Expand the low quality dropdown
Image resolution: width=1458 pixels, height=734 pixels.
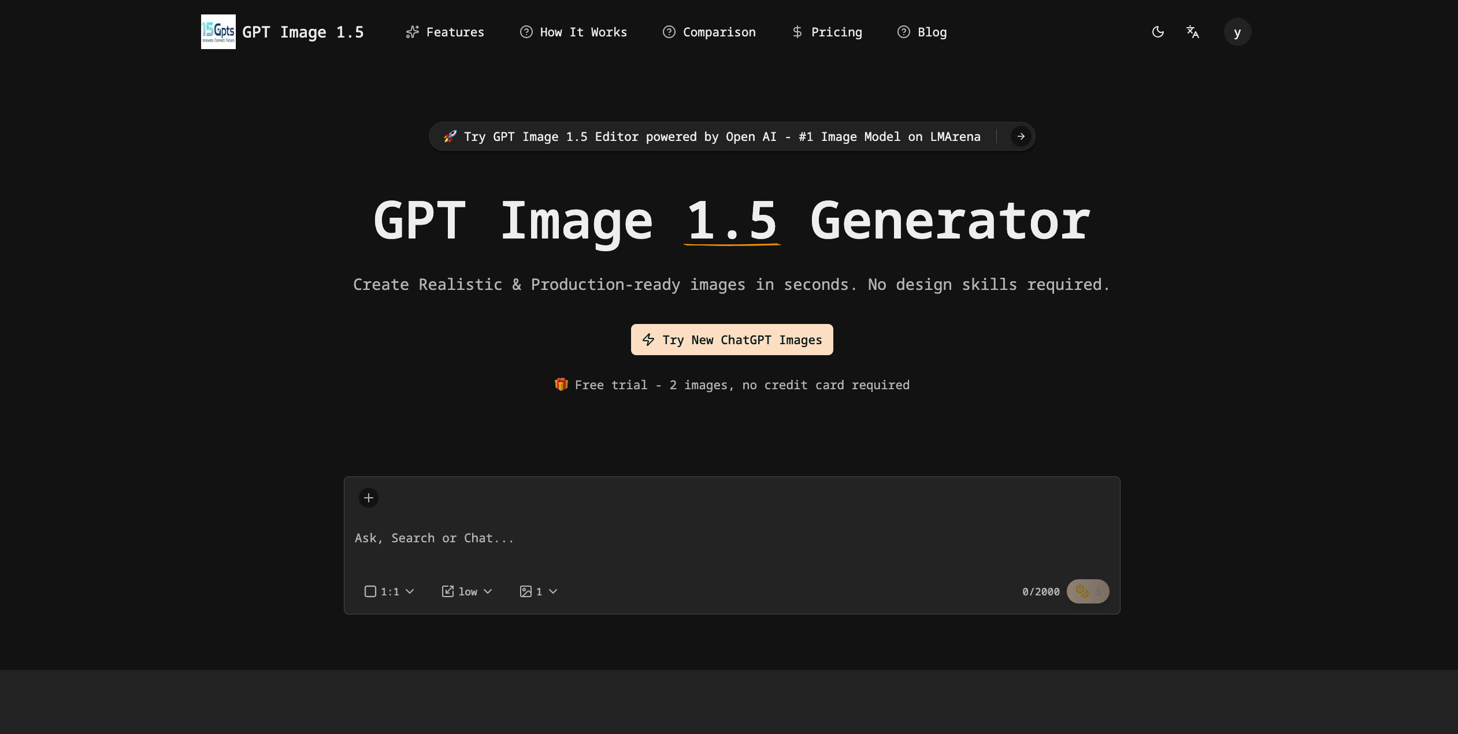tap(467, 591)
